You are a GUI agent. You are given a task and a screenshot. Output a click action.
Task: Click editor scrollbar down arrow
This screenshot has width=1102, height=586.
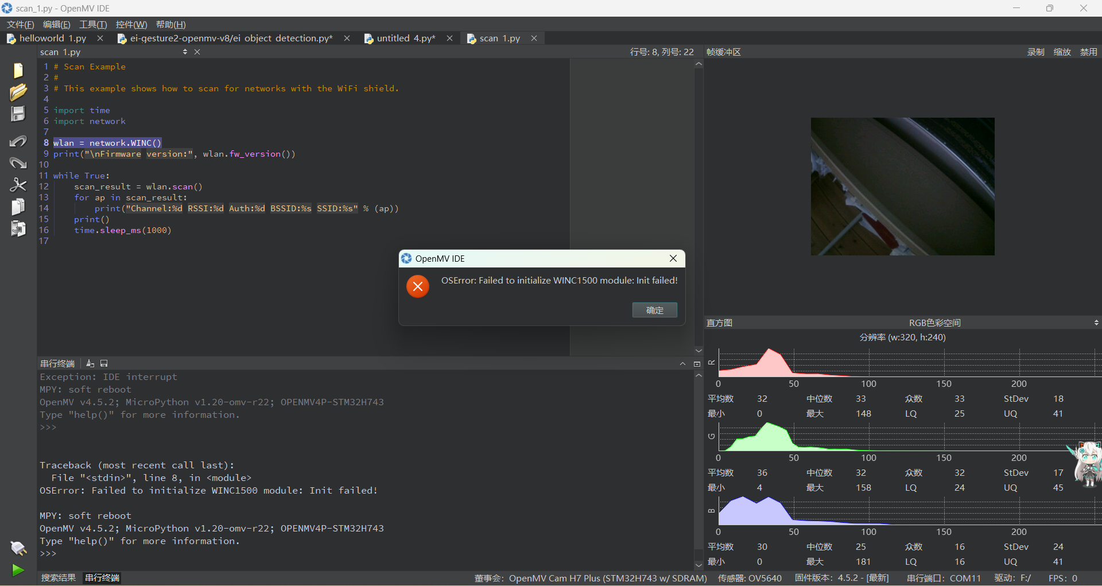[x=699, y=350]
